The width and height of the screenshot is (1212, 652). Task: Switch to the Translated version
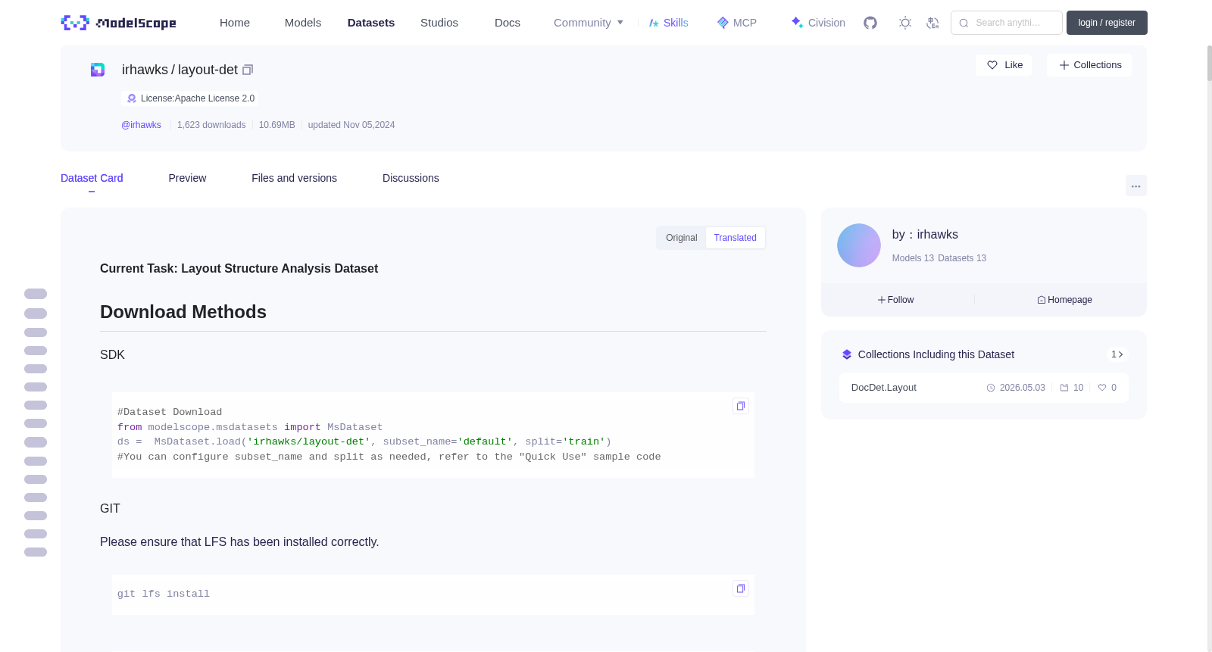tap(736, 238)
